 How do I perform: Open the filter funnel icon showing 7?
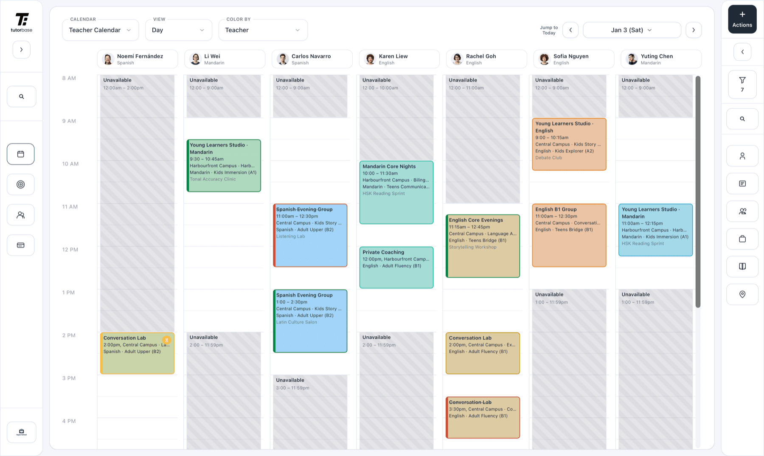[x=742, y=84]
